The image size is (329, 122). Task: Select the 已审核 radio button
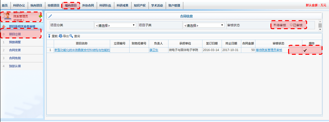click(x=291, y=25)
